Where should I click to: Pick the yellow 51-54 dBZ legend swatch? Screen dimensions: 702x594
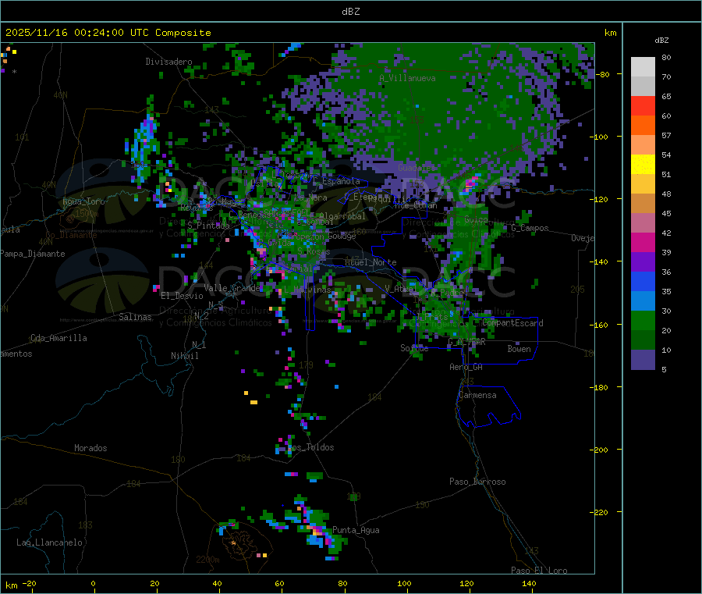pos(643,164)
